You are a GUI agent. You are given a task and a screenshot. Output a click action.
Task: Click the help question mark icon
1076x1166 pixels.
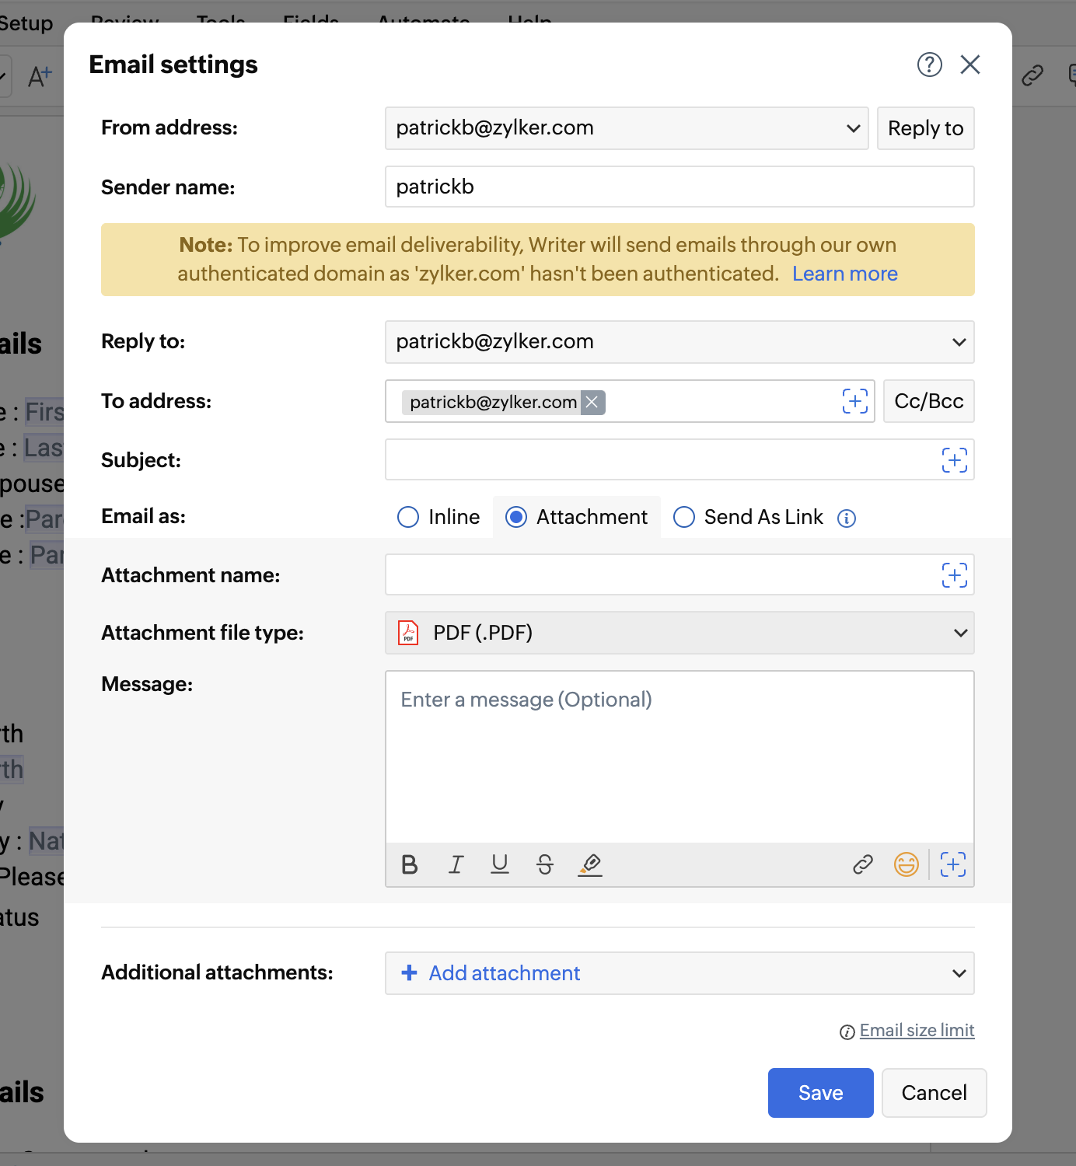pyautogui.click(x=929, y=65)
